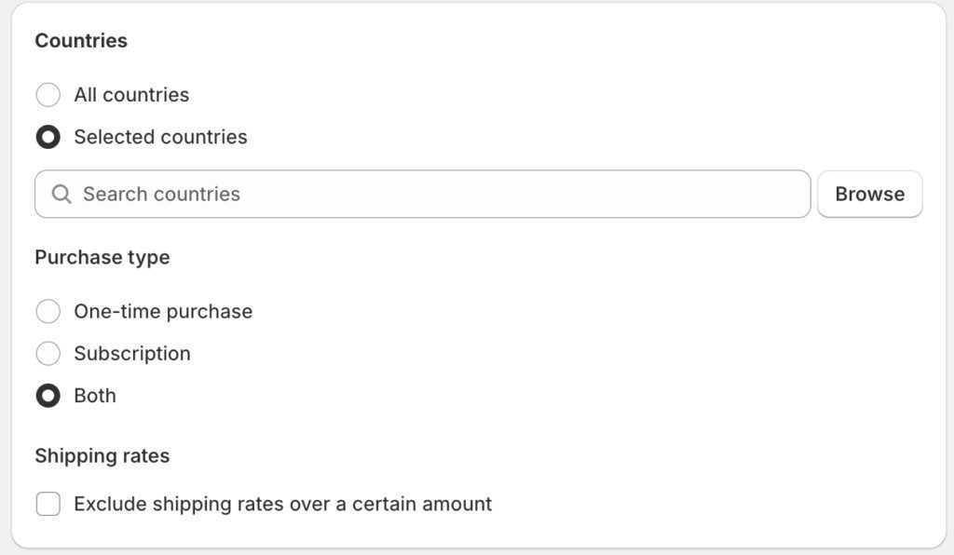Click the "Both" option label text
The width and height of the screenshot is (954, 555).
(x=95, y=396)
